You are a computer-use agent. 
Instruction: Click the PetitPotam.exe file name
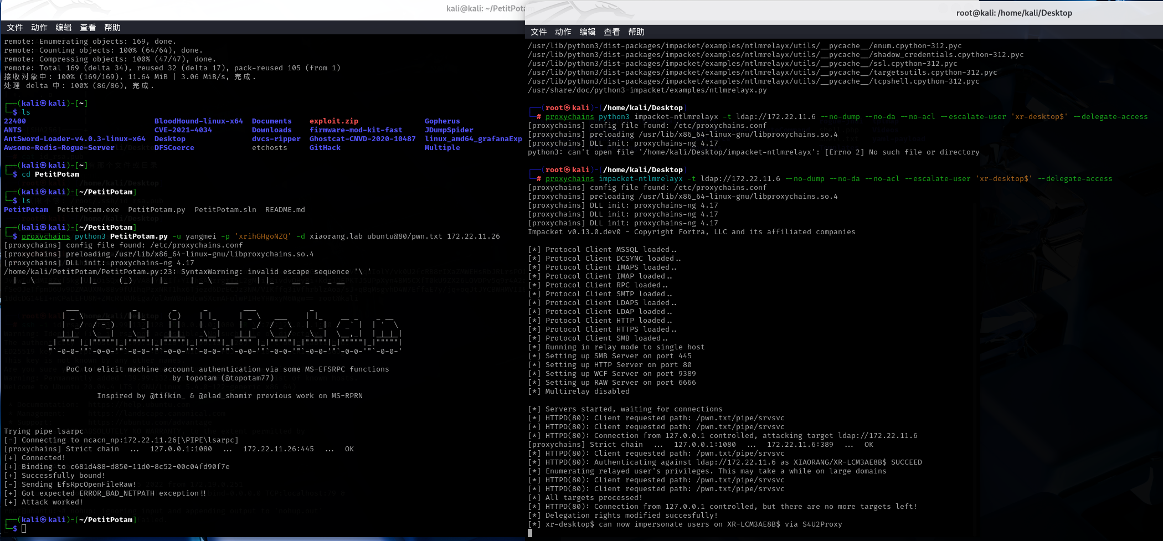pyautogui.click(x=88, y=210)
